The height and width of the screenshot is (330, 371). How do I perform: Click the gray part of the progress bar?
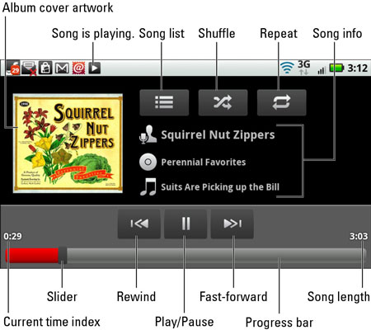[x=216, y=256]
